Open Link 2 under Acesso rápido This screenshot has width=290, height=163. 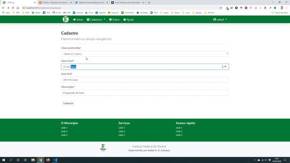[179, 131]
